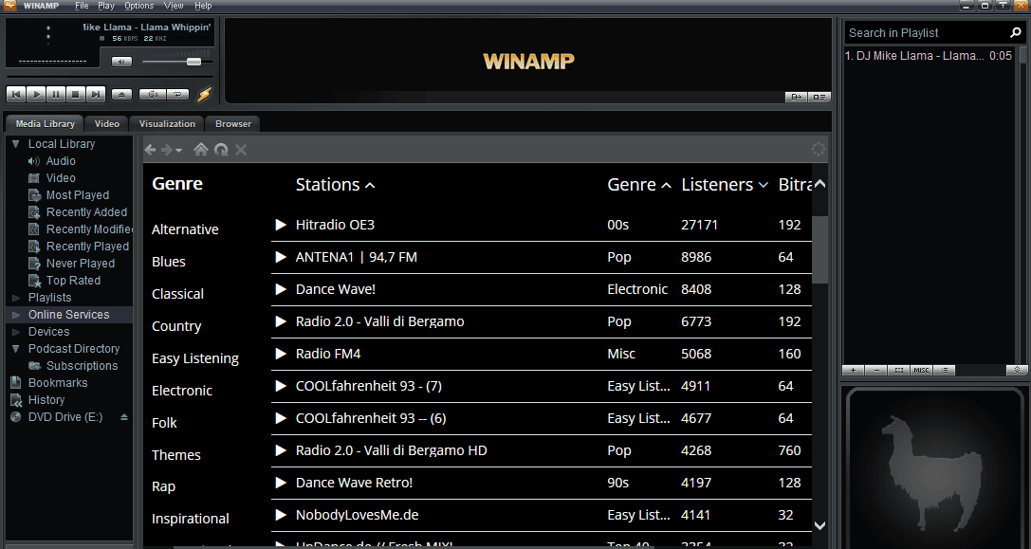Image resolution: width=1031 pixels, height=549 pixels.
Task: Click in the Search in Playlist field
Action: point(926,33)
